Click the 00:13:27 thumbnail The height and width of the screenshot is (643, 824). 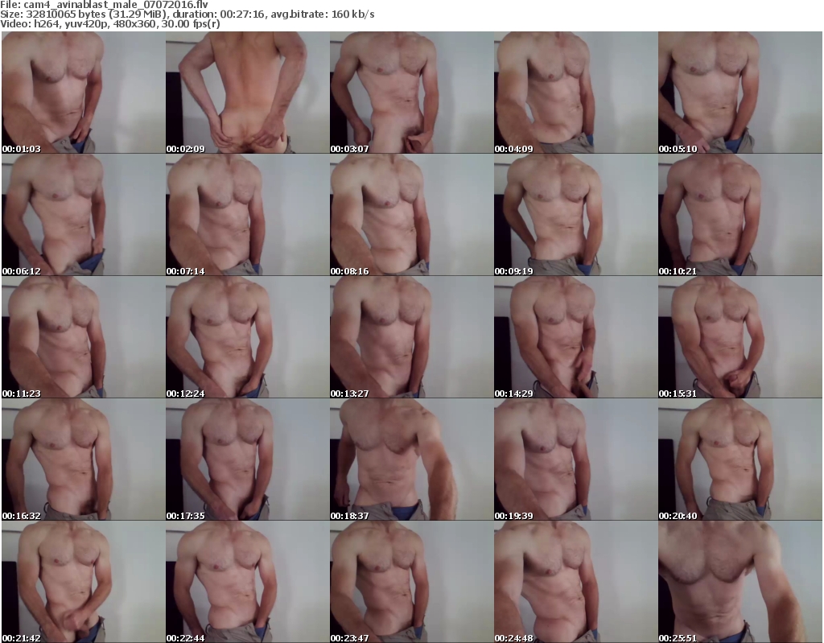click(x=412, y=337)
